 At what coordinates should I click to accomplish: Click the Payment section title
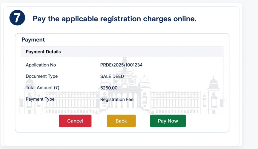(33, 40)
